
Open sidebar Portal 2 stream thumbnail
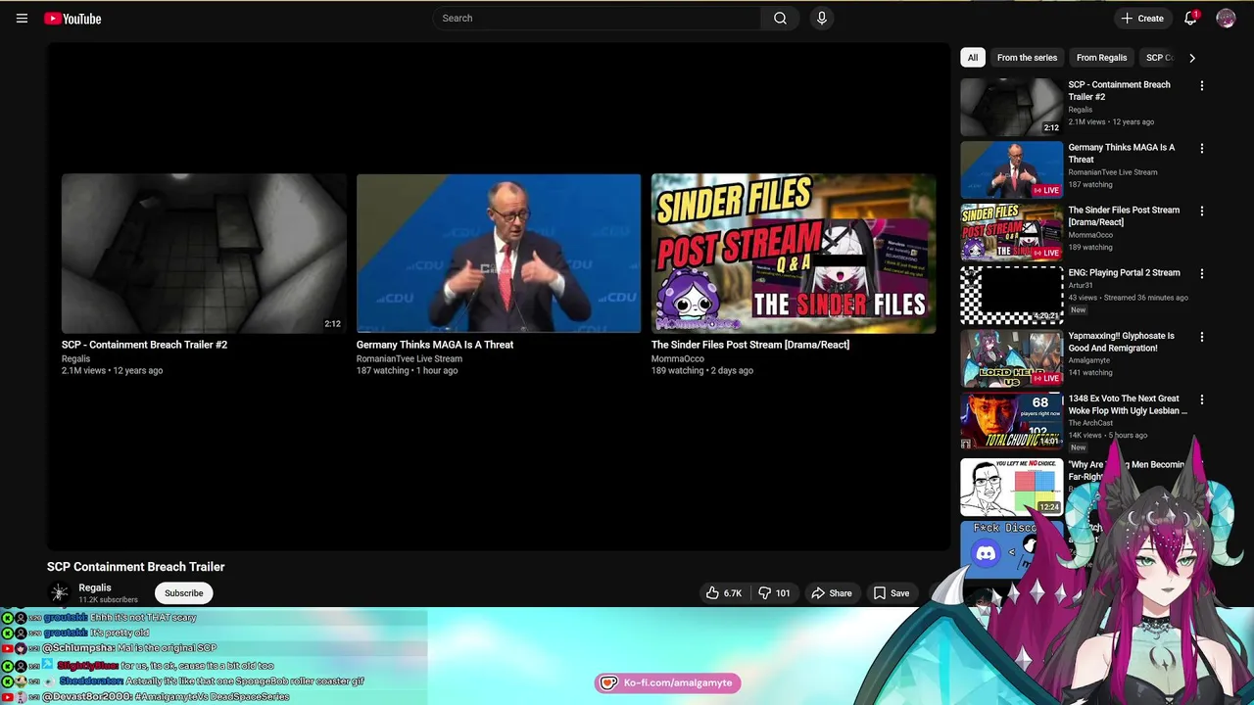[x=1011, y=295]
